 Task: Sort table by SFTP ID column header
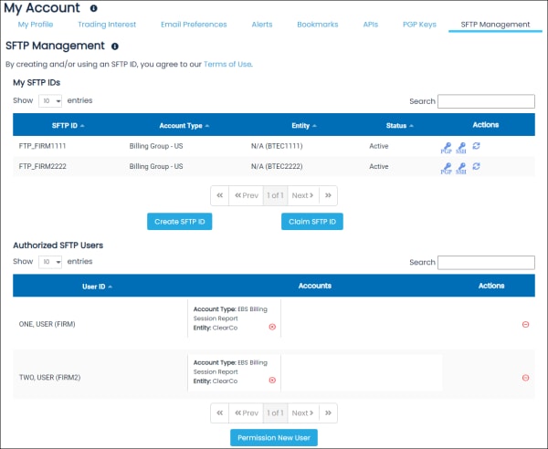point(68,125)
